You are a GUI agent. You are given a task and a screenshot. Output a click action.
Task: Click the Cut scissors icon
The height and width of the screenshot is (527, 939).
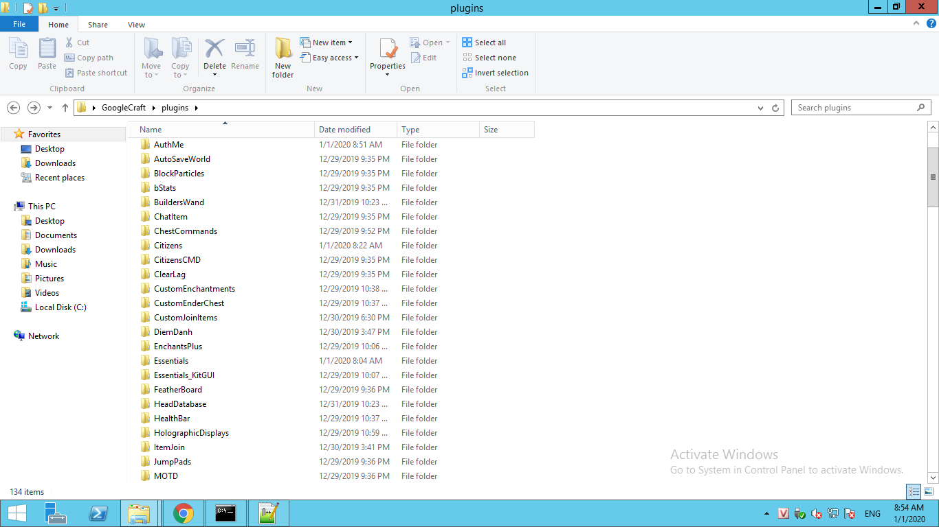click(69, 43)
